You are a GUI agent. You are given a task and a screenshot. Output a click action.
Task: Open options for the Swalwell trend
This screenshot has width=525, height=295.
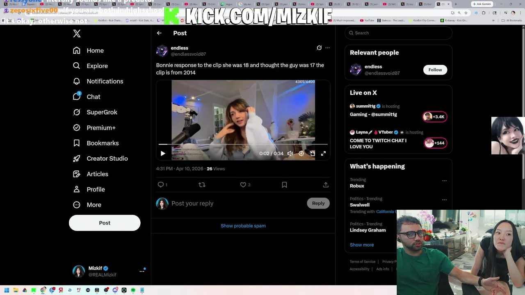(444, 200)
